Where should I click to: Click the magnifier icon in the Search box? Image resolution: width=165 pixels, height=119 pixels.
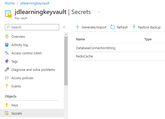pos(8,27)
